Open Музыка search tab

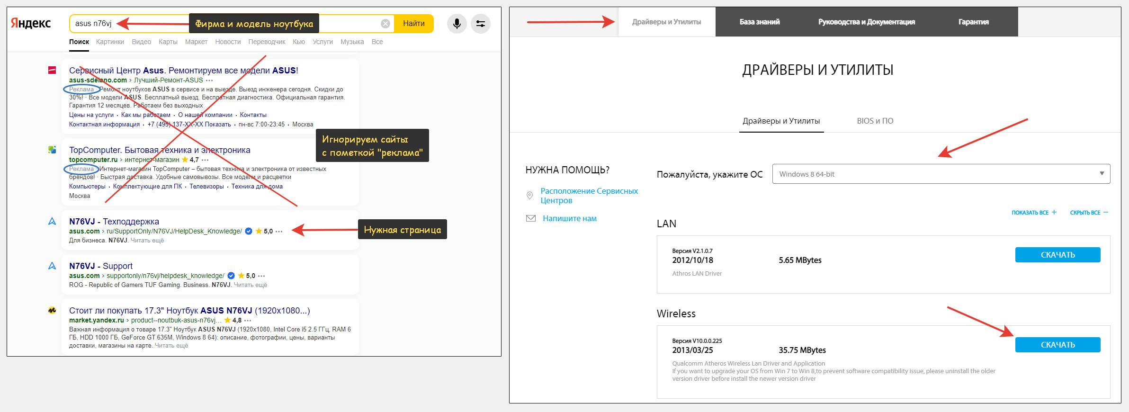coord(352,42)
